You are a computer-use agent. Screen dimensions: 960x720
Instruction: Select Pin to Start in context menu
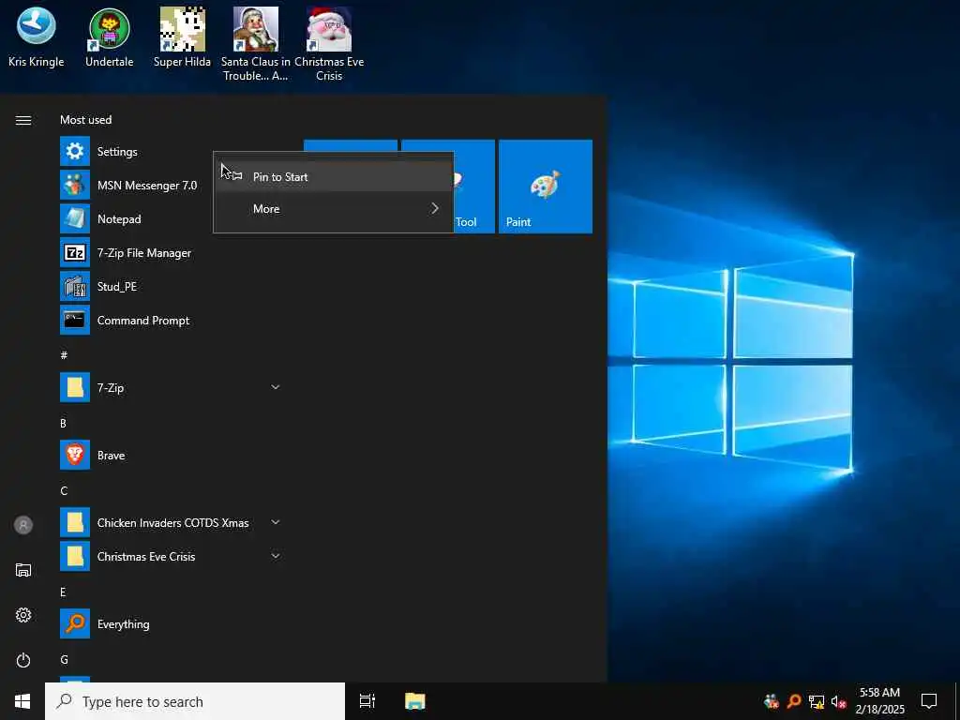pos(334,176)
